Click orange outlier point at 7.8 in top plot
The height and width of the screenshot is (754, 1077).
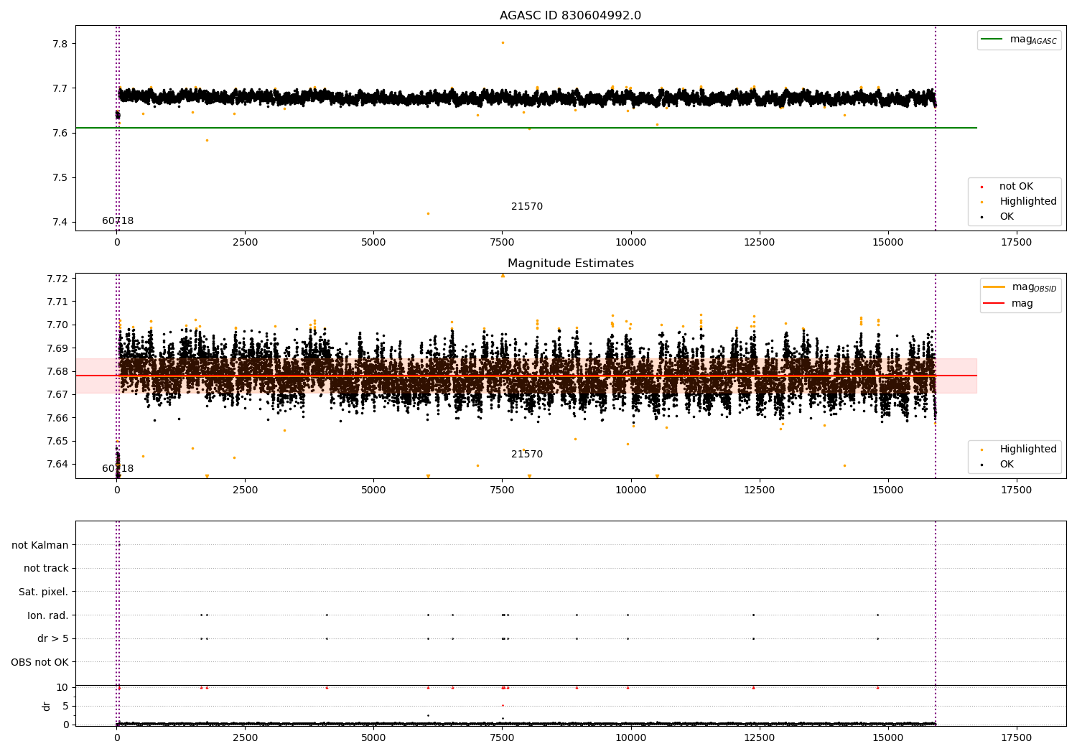[x=503, y=42]
